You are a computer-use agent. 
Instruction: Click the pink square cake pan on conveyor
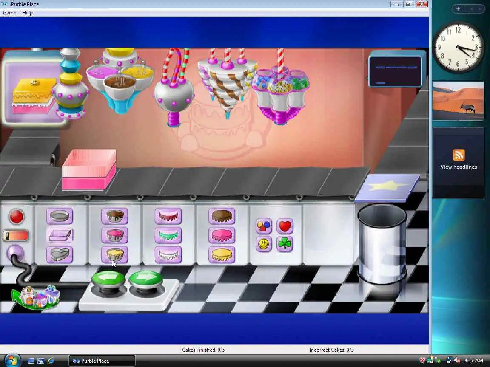click(x=89, y=169)
